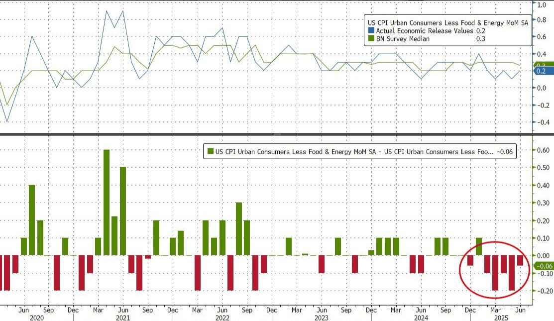Screen dimensions: 554x321
Task: Click the Jun 2020 label on time axis
Action: tap(23, 310)
